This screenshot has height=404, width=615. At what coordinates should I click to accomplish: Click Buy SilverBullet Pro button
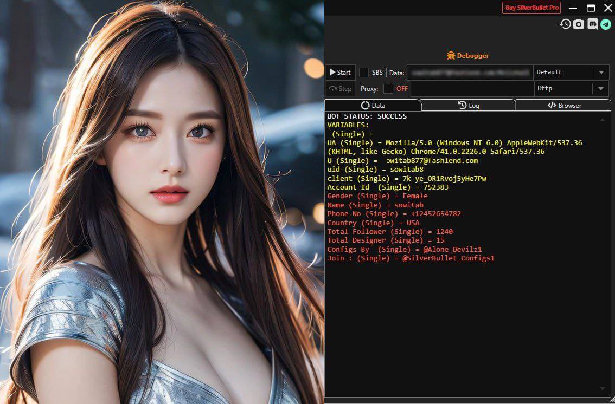pos(531,8)
